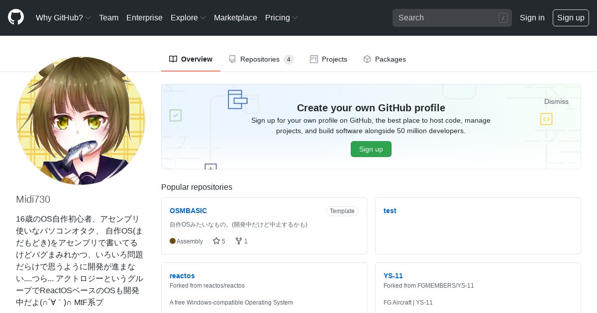Click the Assembly language color dot

click(x=173, y=241)
